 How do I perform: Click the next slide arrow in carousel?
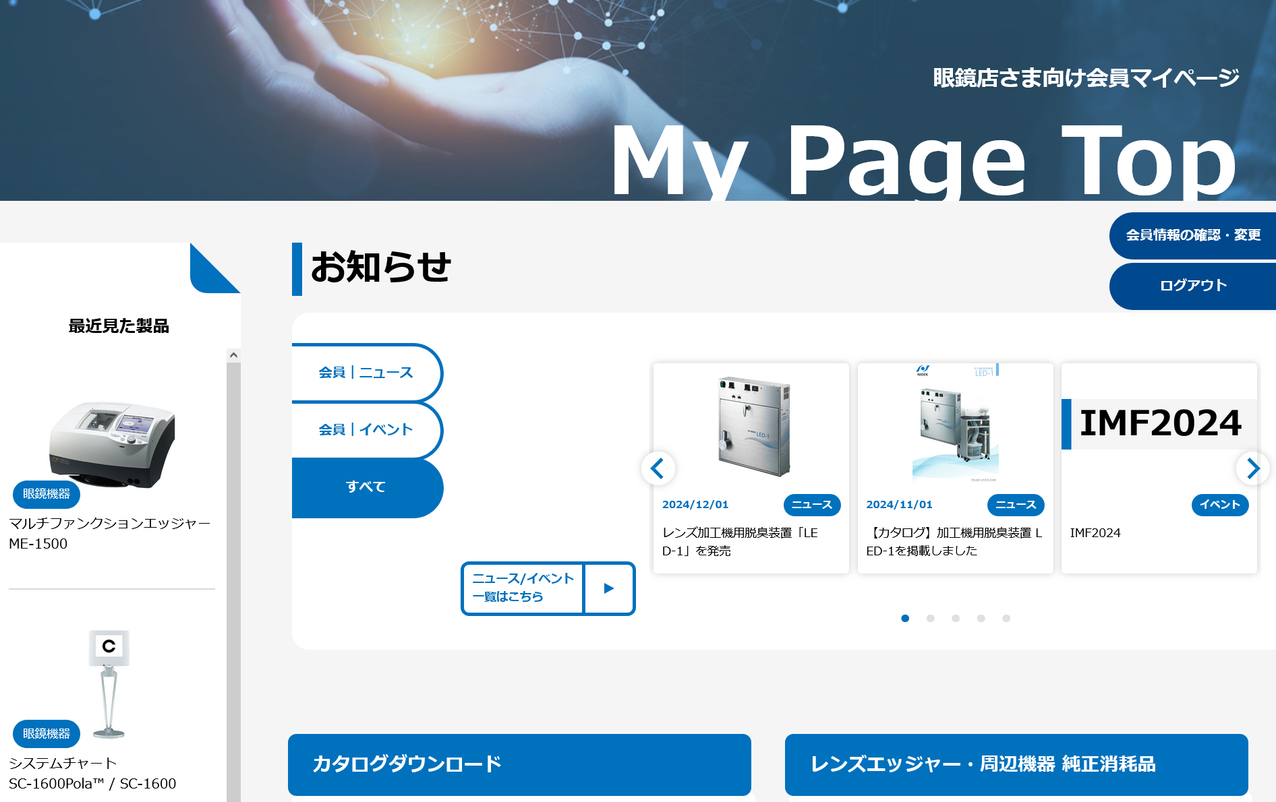[x=1252, y=468]
